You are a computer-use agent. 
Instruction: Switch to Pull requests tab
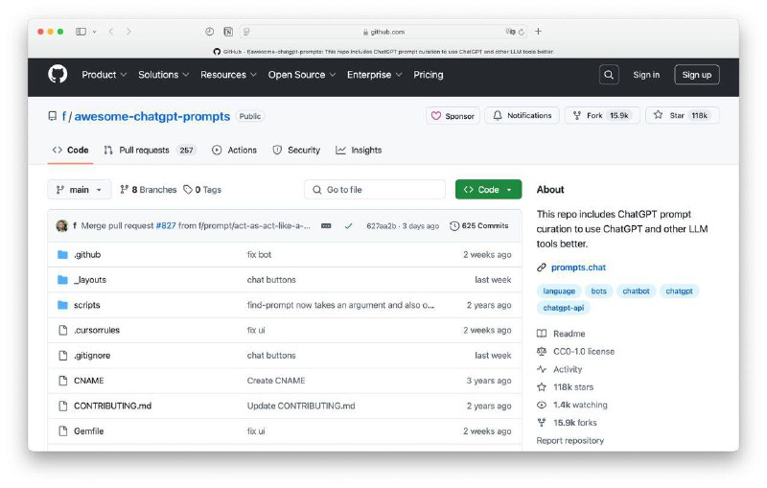pos(150,151)
